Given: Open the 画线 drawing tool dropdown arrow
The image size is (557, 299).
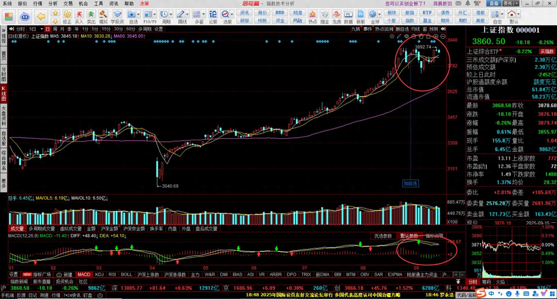Looking at the screenshot, I should click(187, 14).
